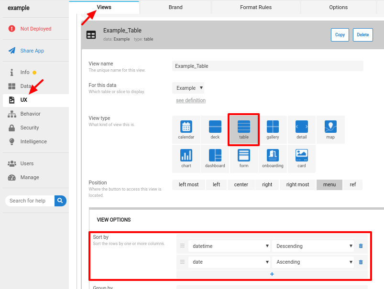384x289 pixels.
Task: Switch to the Views tab
Action: coord(104,7)
